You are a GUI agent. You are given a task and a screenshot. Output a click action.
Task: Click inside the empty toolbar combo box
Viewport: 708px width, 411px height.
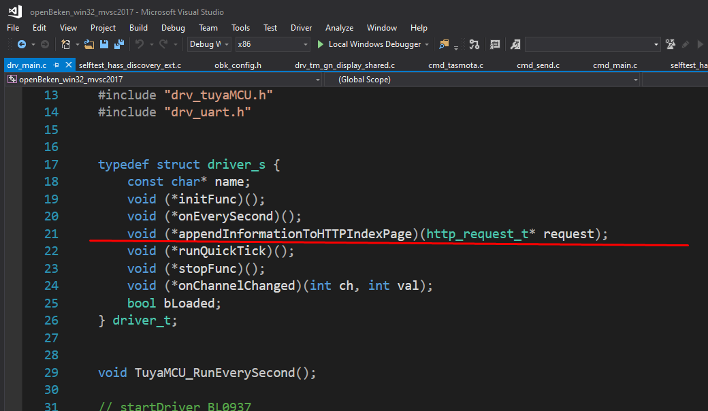[x=588, y=44]
